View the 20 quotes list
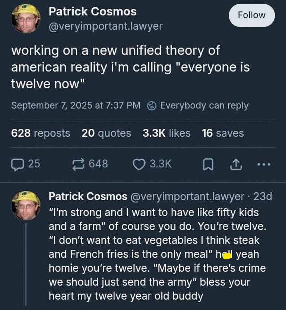Image resolution: width=286 pixels, height=310 pixels. [x=106, y=133]
